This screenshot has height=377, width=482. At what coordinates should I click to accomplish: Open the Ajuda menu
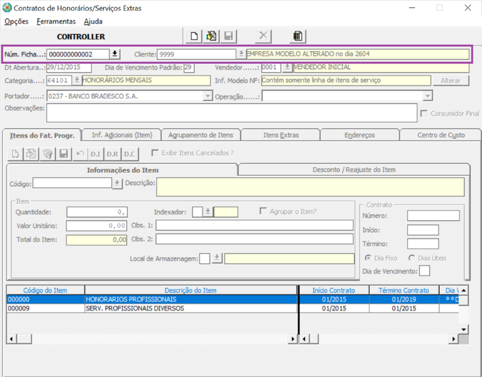[93, 22]
